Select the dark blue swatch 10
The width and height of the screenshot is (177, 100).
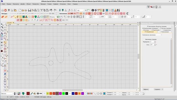[73, 94]
